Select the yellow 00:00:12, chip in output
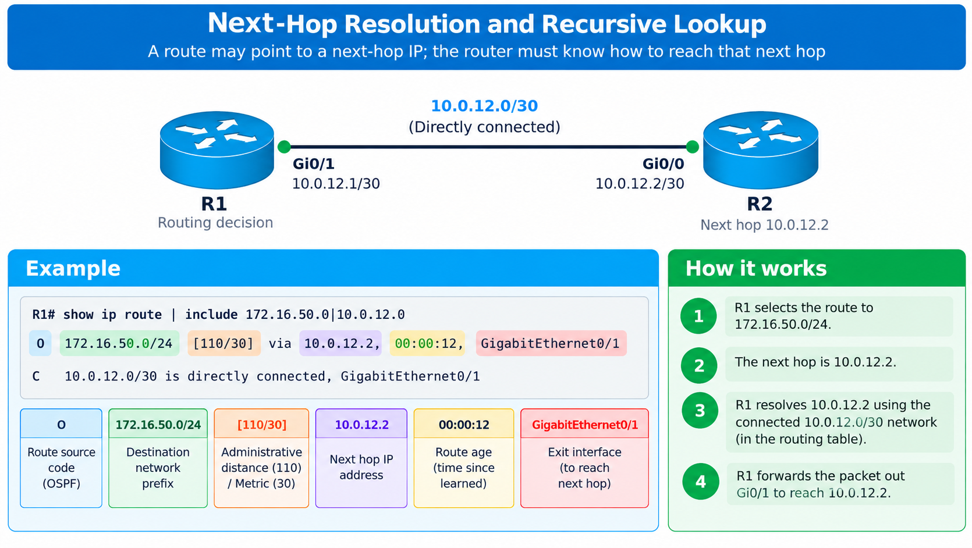This screenshot has height=548, width=972. pos(428,343)
